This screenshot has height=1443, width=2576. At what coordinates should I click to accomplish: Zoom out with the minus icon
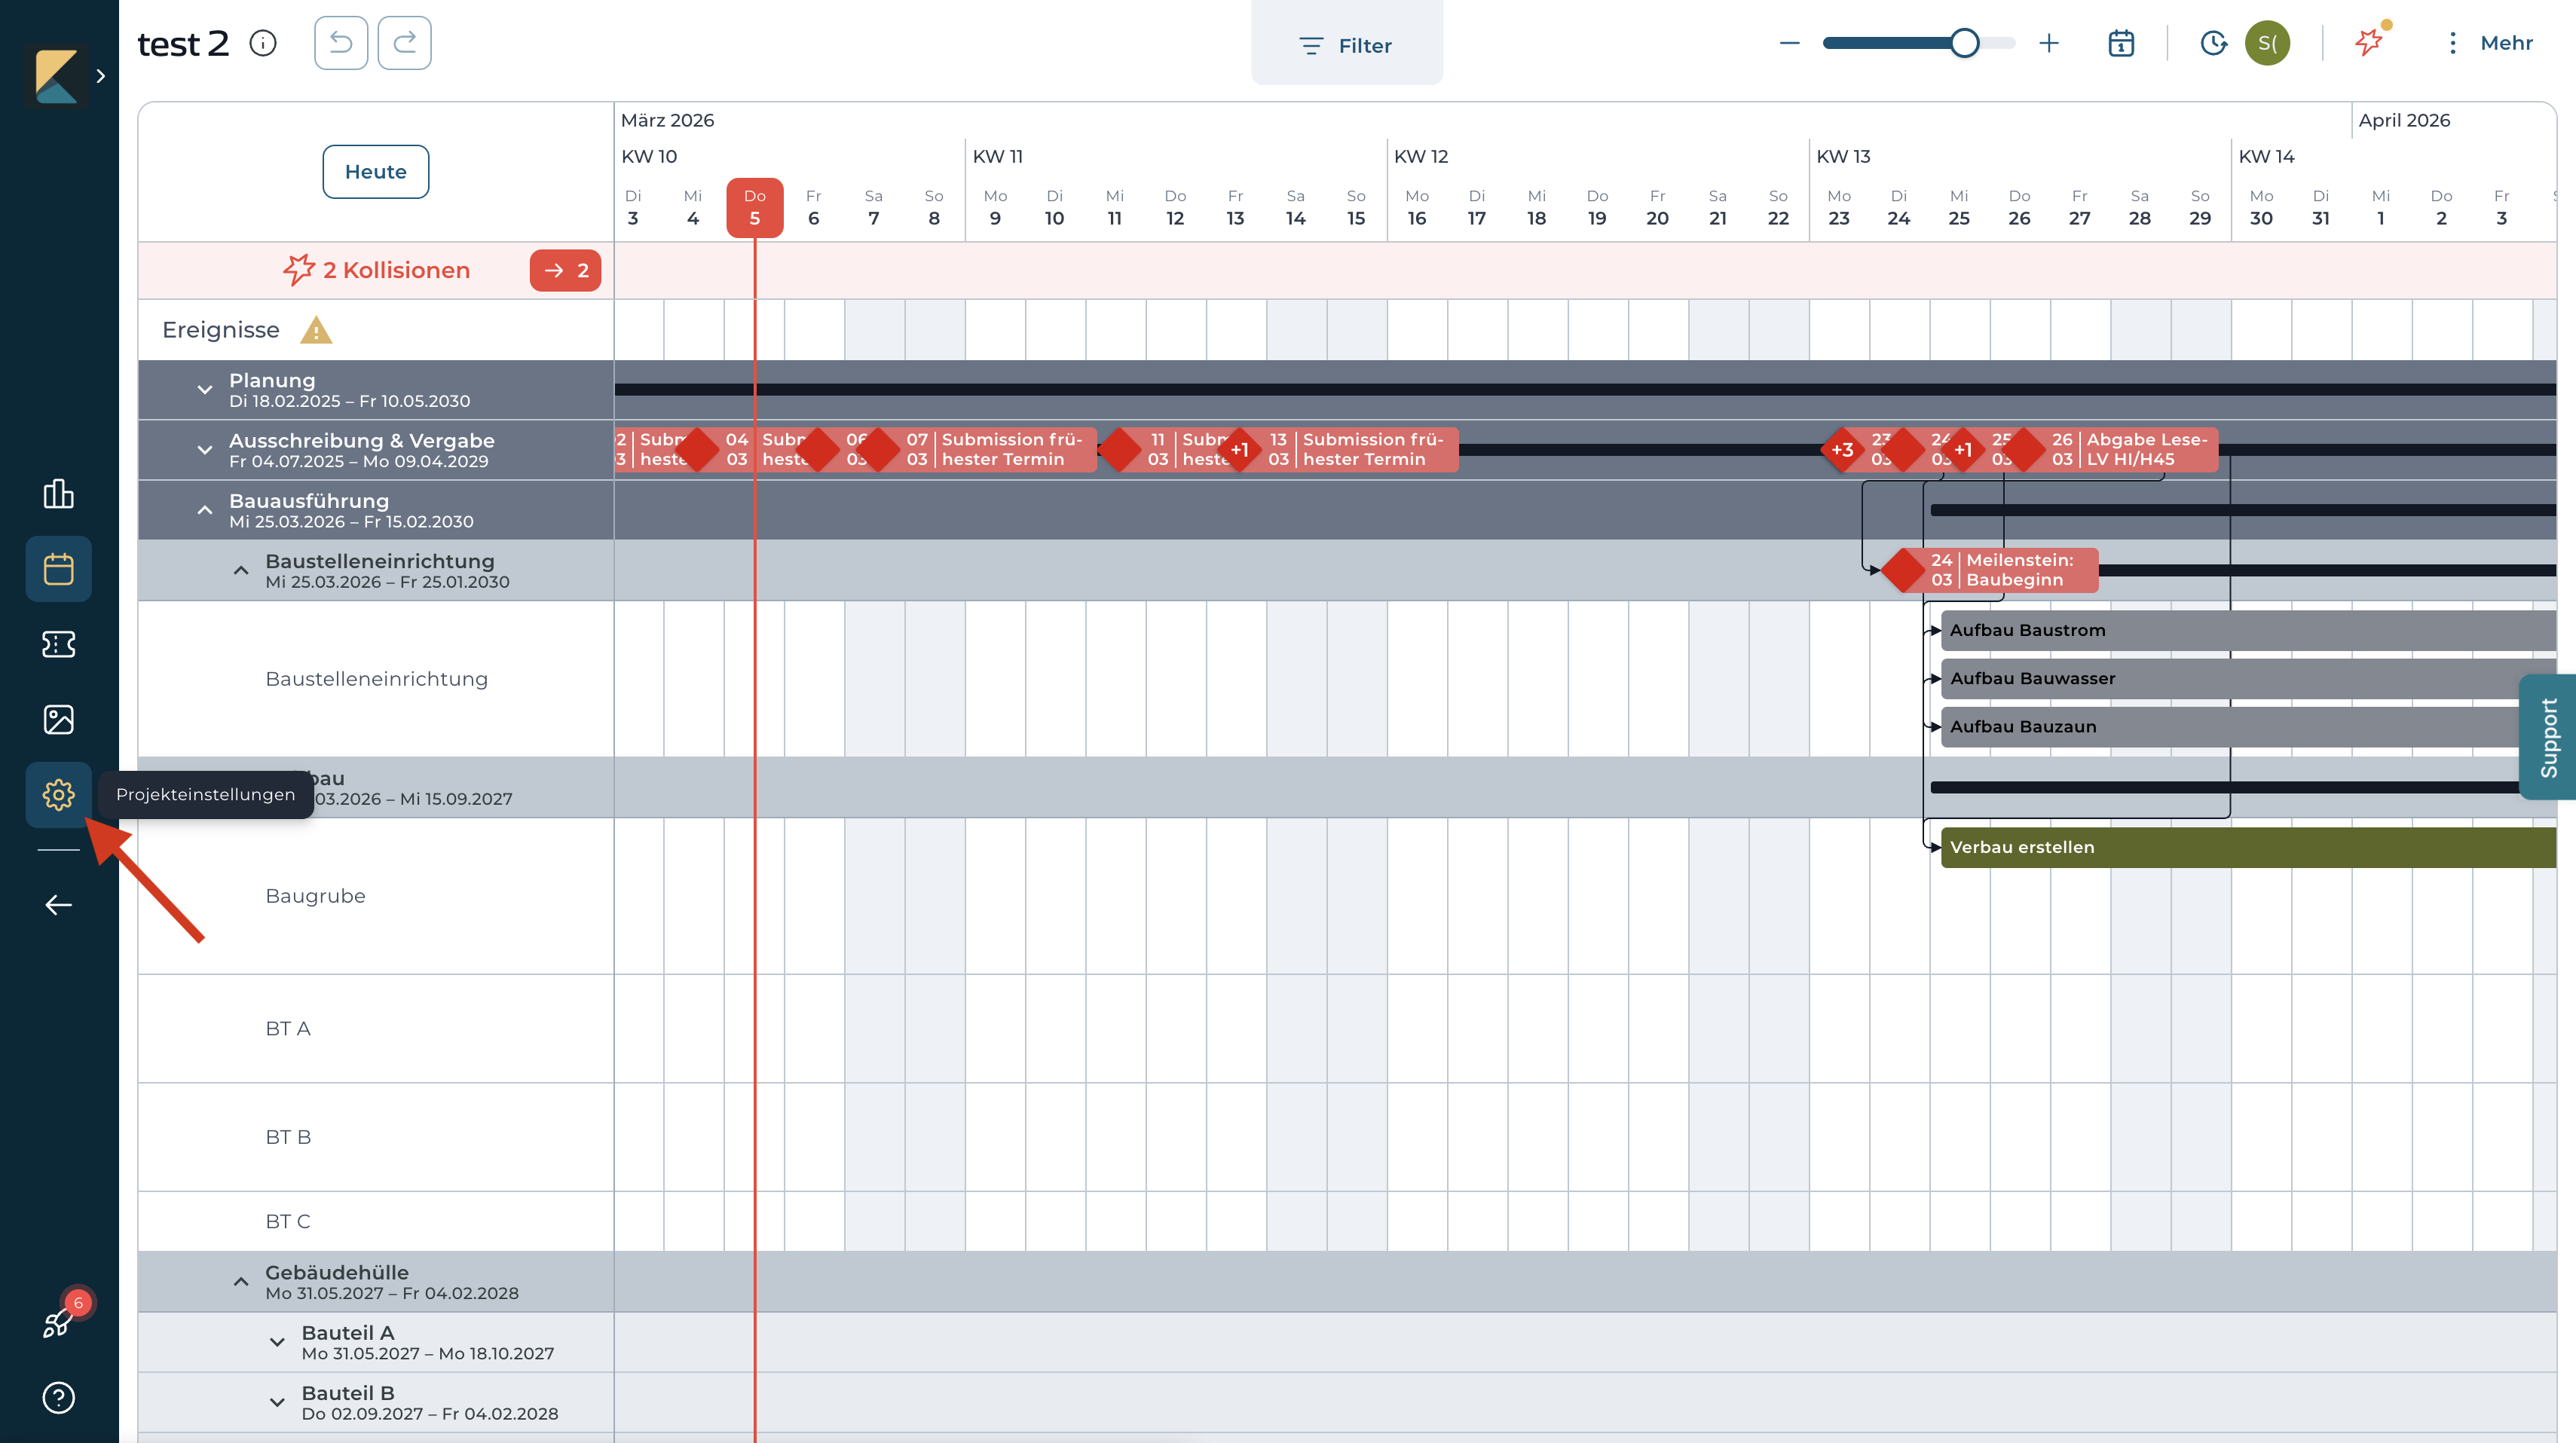pyautogui.click(x=1790, y=43)
